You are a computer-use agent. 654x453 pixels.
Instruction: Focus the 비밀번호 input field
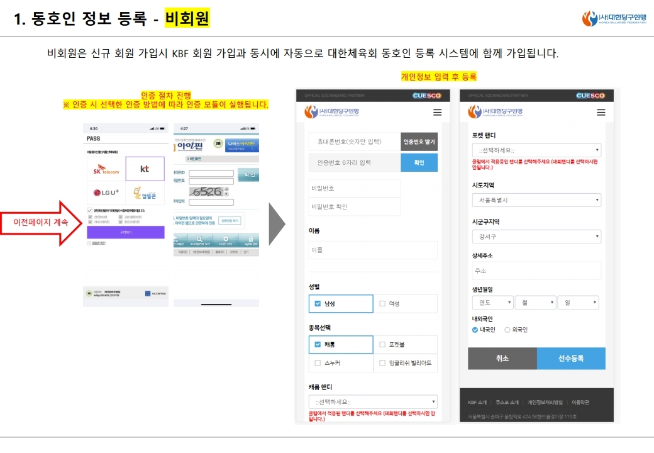click(x=355, y=188)
